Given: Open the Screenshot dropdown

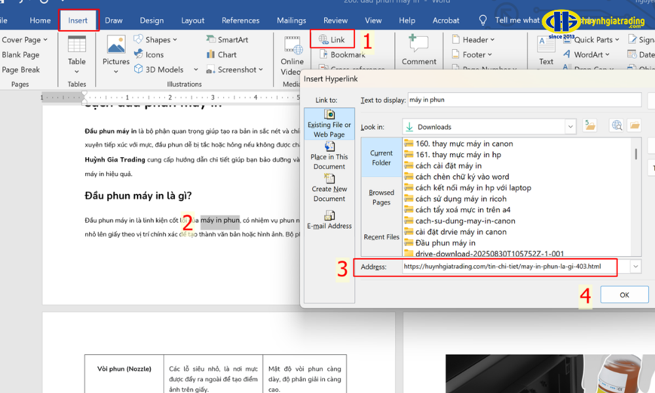Looking at the screenshot, I should [234, 69].
